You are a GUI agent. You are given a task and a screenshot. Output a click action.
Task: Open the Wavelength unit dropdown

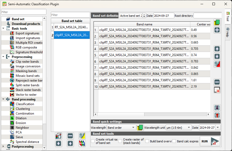[179, 128]
